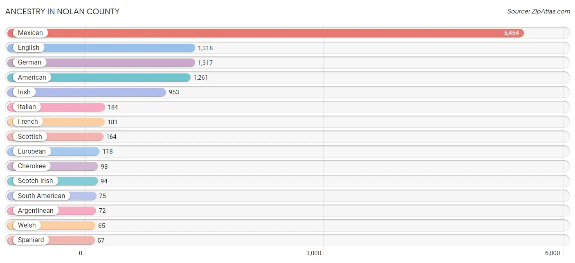This screenshot has height=263, width=575.
Task: Click the 1,317 value beside German bar
Action: [205, 63]
